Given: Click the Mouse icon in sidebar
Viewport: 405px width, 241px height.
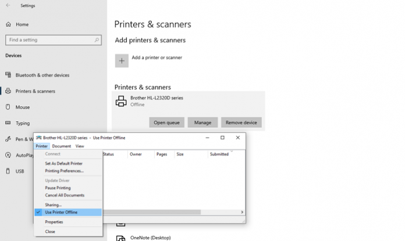Looking at the screenshot, I should coord(8,107).
